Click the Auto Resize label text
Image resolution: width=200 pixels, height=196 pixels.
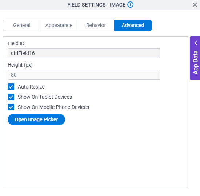pyautogui.click(x=31, y=87)
